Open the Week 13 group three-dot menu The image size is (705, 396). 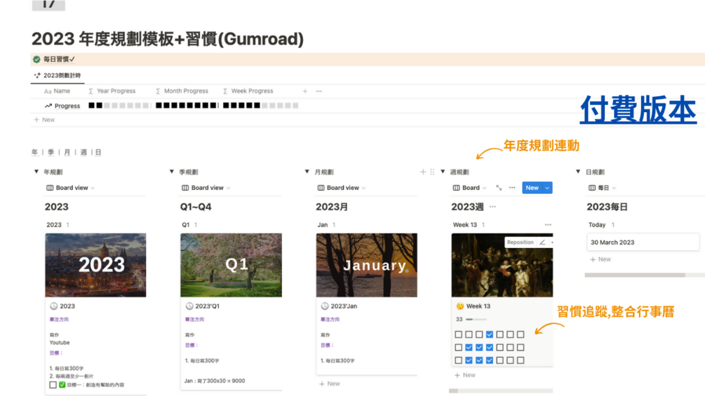(x=548, y=225)
